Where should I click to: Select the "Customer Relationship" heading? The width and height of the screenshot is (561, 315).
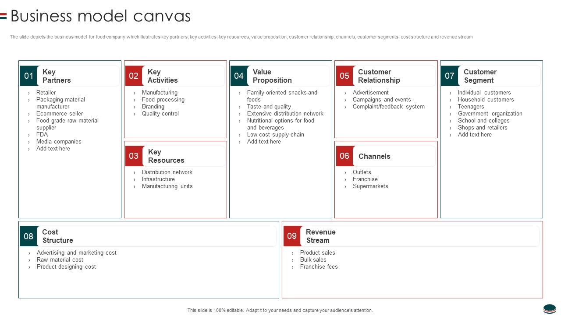click(379, 76)
